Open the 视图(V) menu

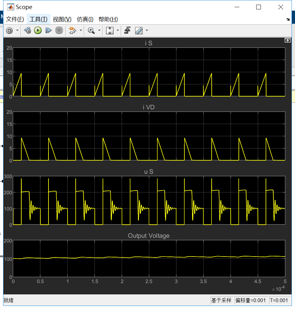[x=62, y=19]
